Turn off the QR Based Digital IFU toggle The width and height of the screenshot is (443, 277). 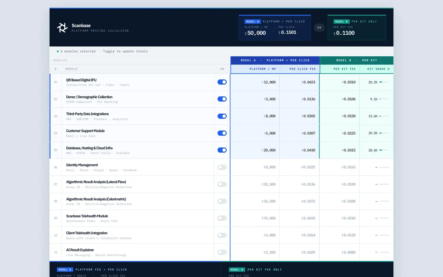222,82
